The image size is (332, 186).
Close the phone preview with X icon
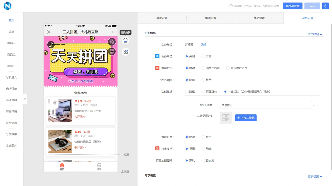pos(48,32)
